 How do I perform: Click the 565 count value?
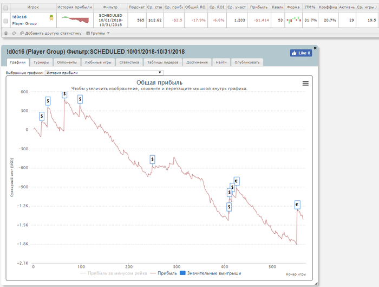click(x=141, y=20)
